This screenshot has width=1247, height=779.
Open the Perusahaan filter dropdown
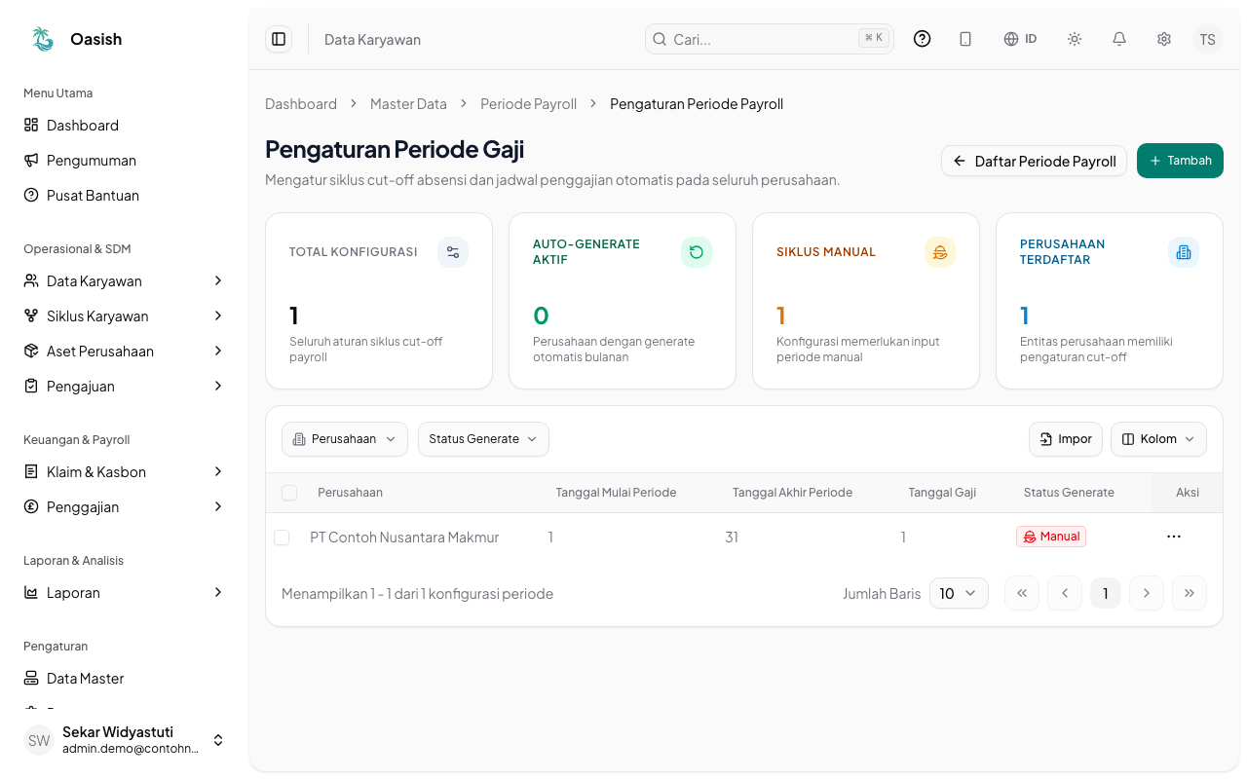345,439
